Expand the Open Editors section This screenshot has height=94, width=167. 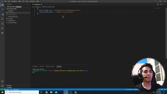click(x=10, y=7)
